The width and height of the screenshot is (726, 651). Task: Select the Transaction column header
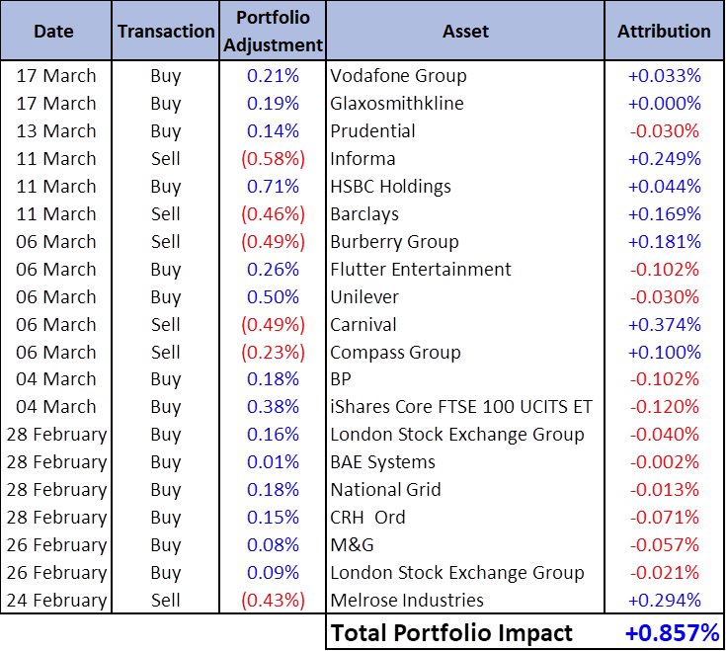[166, 31]
